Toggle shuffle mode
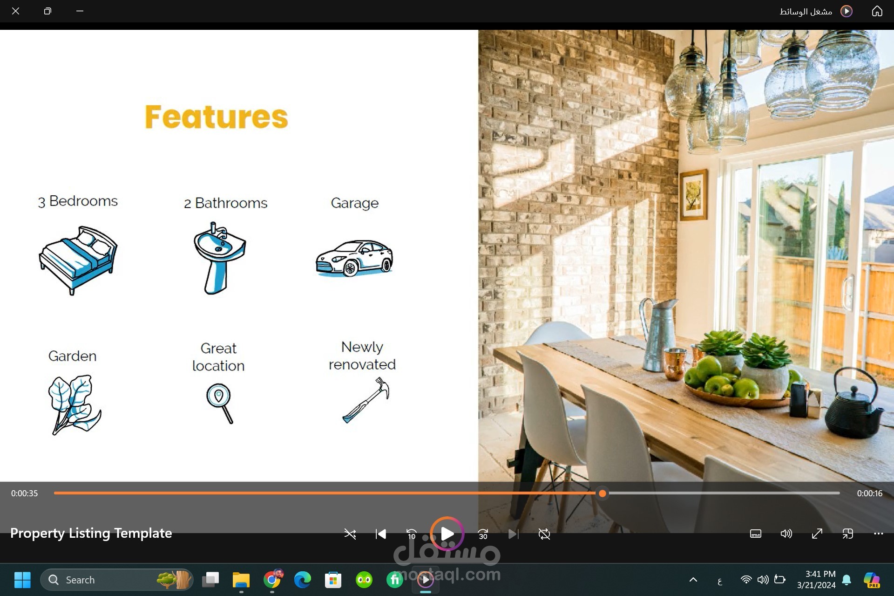The height and width of the screenshot is (596, 894). pyautogui.click(x=350, y=534)
